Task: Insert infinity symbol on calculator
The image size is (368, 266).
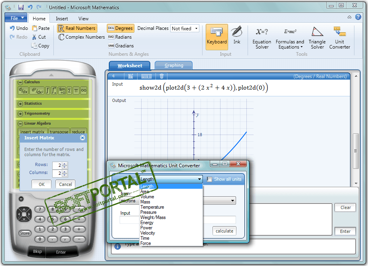Action: pyautogui.click(x=84, y=91)
